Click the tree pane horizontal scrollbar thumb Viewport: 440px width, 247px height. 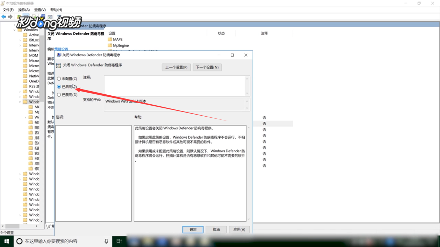(12, 226)
